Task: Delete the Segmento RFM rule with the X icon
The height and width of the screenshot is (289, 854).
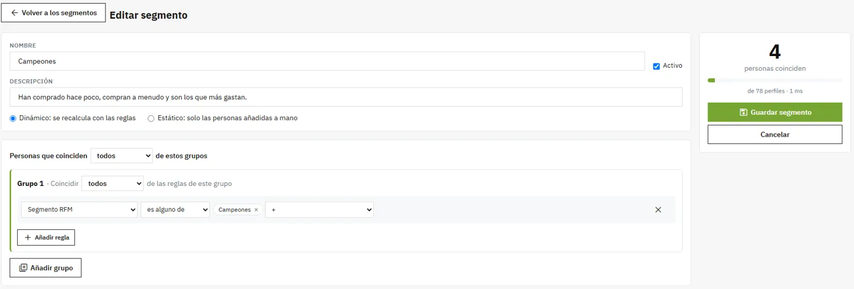Action: point(658,210)
